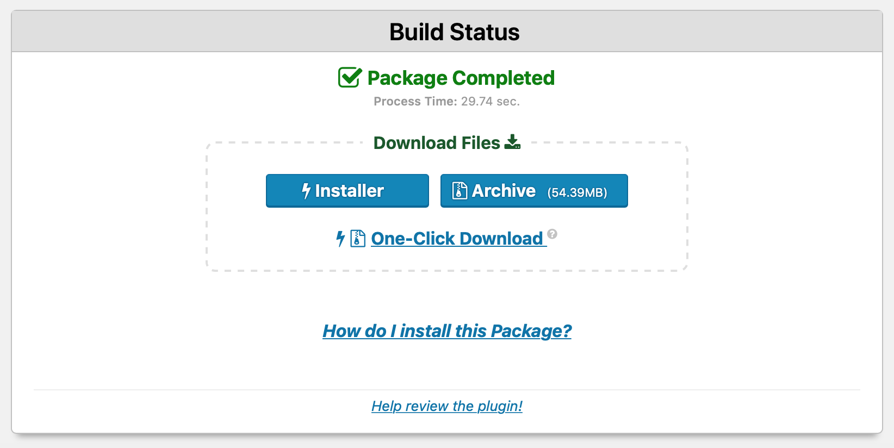Click the Package Completed status text
Screen dimensions: 894x448
[x=461, y=78]
